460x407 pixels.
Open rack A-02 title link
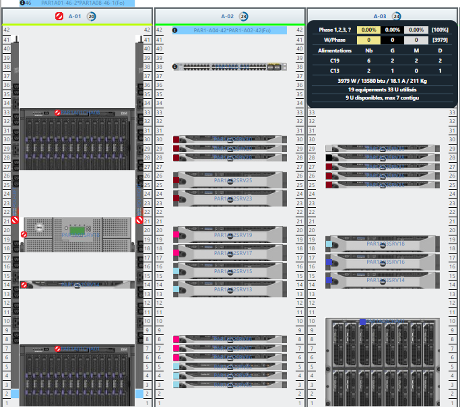click(227, 16)
